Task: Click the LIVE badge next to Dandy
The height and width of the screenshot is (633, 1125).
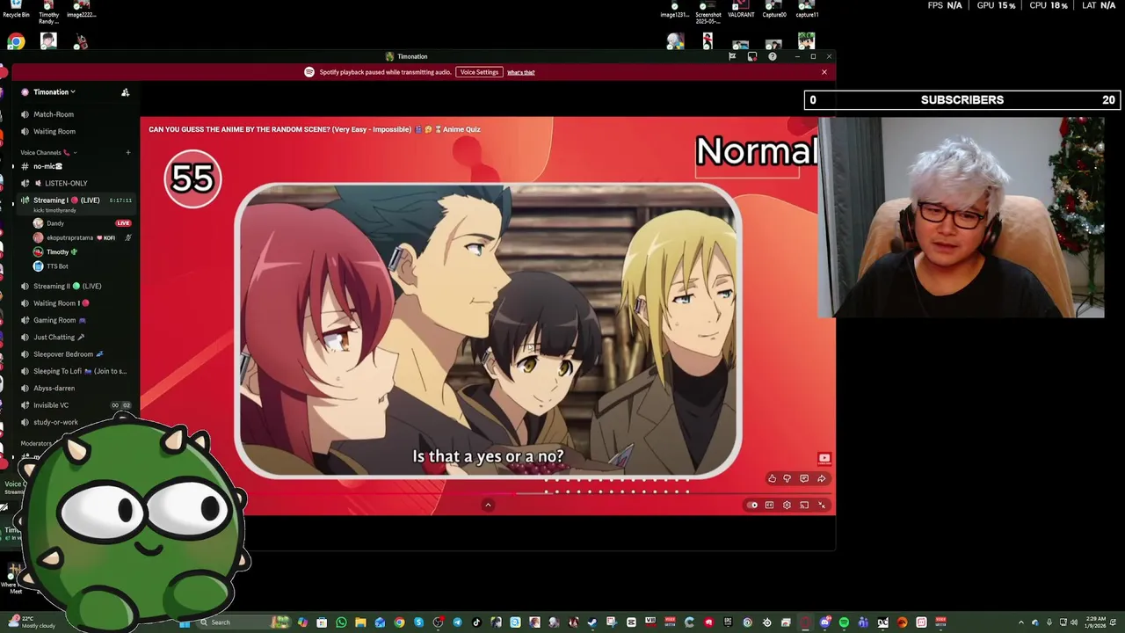Action: click(123, 223)
